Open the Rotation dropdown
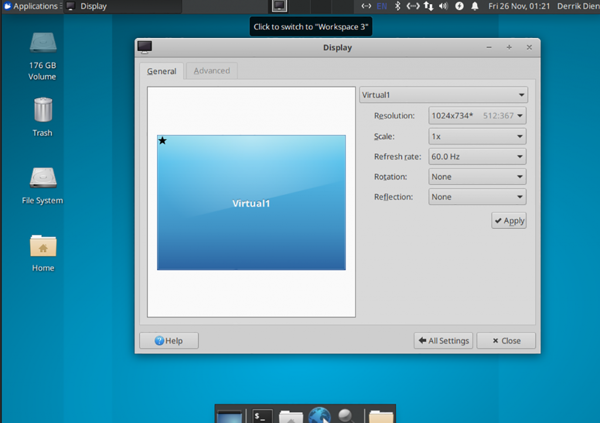This screenshot has height=423, width=600. click(x=477, y=176)
